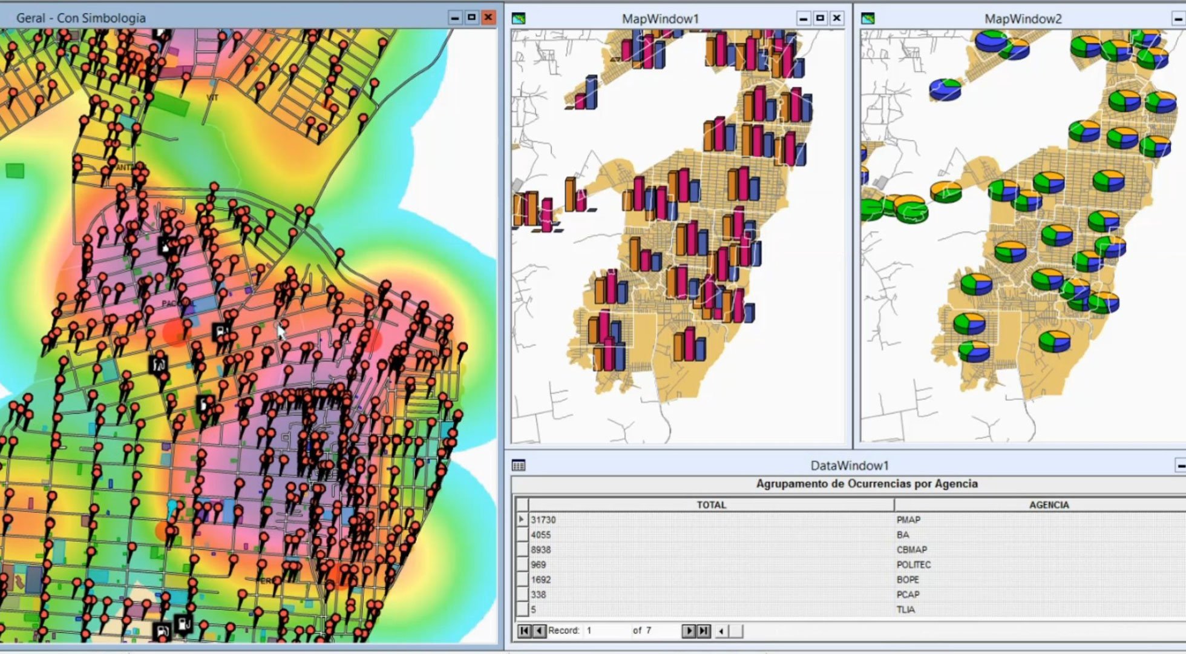Click the Agrupamento de Ocurrencias por Agencia heading
Image resolution: width=1186 pixels, height=654 pixels.
coord(867,484)
